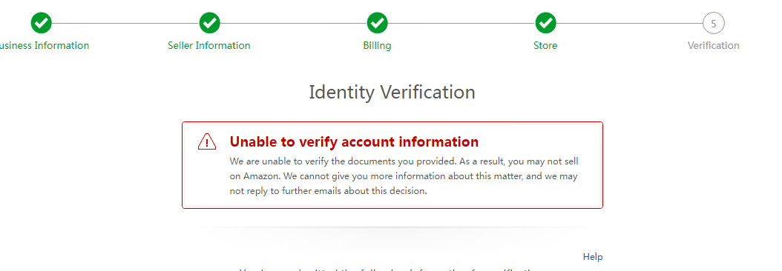Click progress line between Store and Verification
The width and height of the screenshot is (782, 271).
629,23
